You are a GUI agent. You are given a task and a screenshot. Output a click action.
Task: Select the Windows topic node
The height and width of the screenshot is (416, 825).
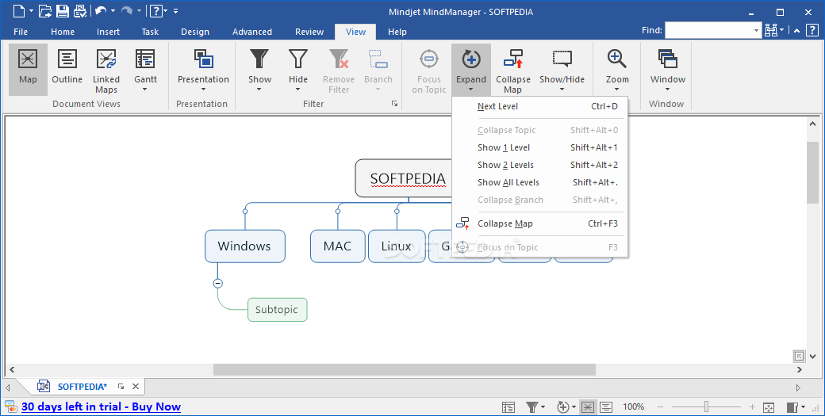(244, 246)
